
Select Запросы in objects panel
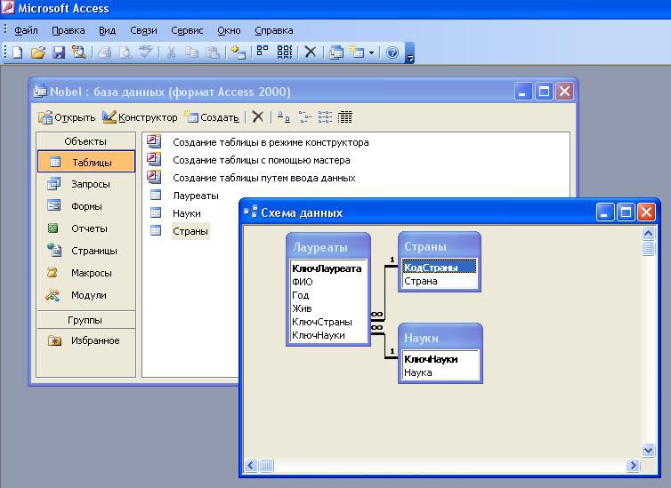(x=86, y=184)
